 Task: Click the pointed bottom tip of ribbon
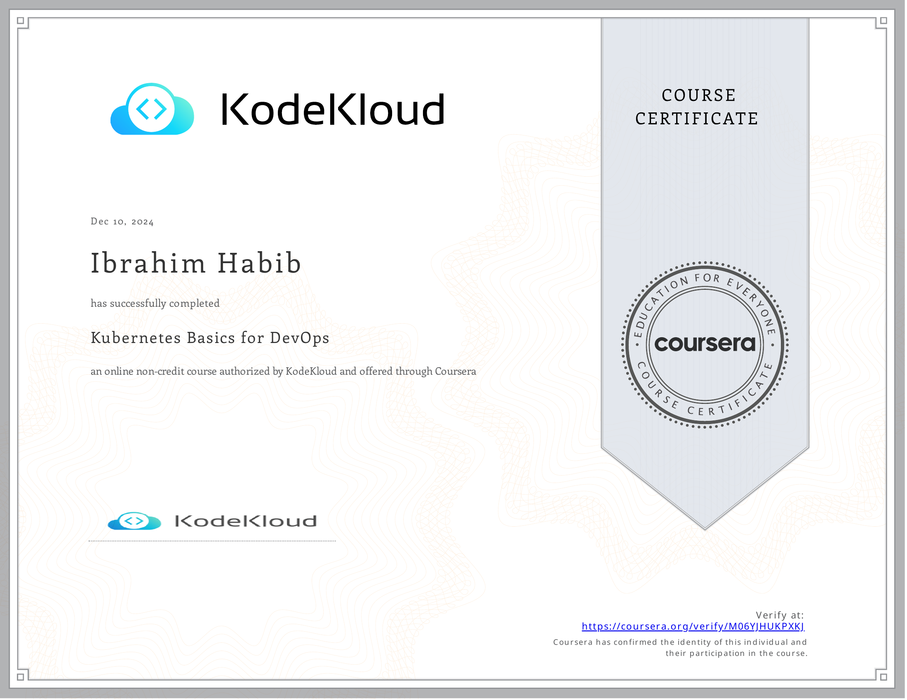click(x=705, y=525)
